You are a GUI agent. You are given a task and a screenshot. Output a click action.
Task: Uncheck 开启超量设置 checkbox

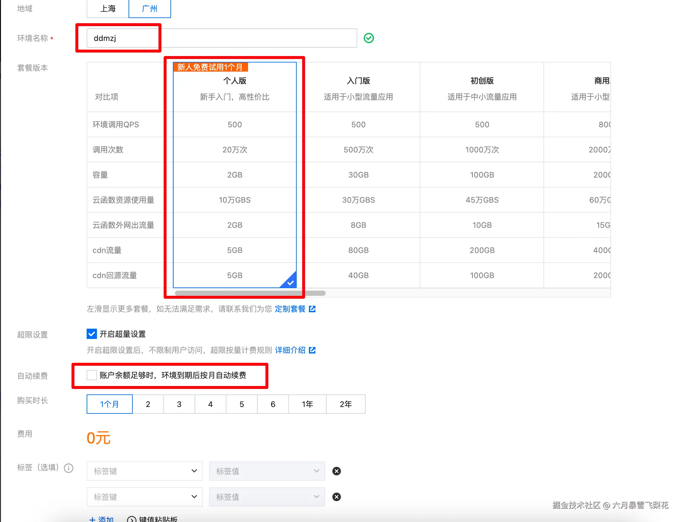tap(92, 334)
